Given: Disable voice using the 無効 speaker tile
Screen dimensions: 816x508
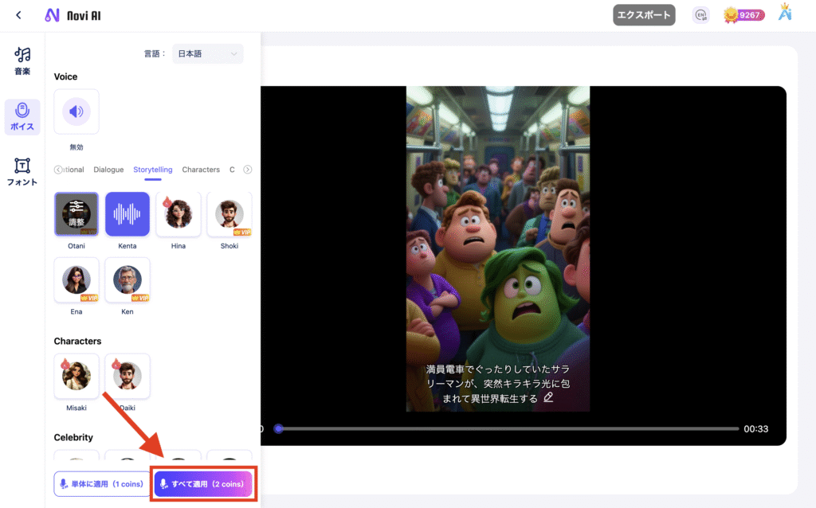Looking at the screenshot, I should point(76,111).
